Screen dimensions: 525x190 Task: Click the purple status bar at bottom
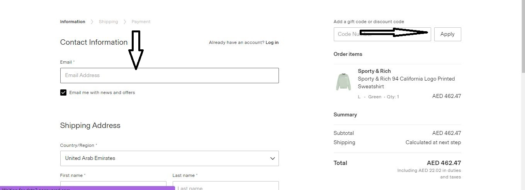(88, 188)
